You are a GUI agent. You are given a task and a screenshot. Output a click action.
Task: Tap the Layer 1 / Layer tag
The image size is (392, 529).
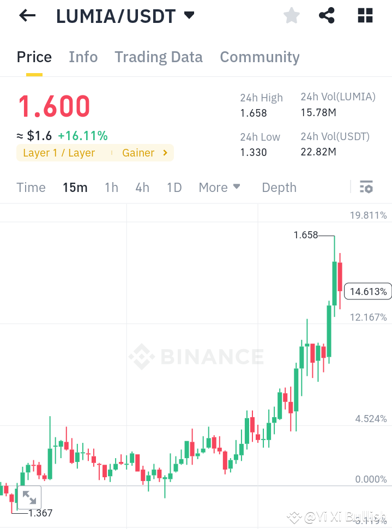coord(58,153)
